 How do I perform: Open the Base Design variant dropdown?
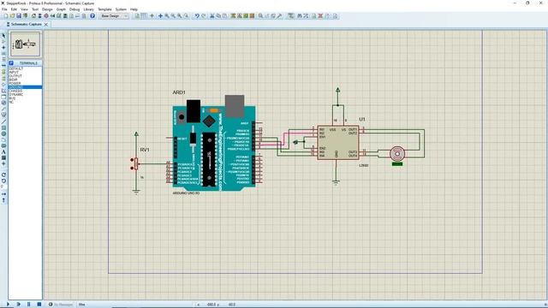pyautogui.click(x=114, y=16)
